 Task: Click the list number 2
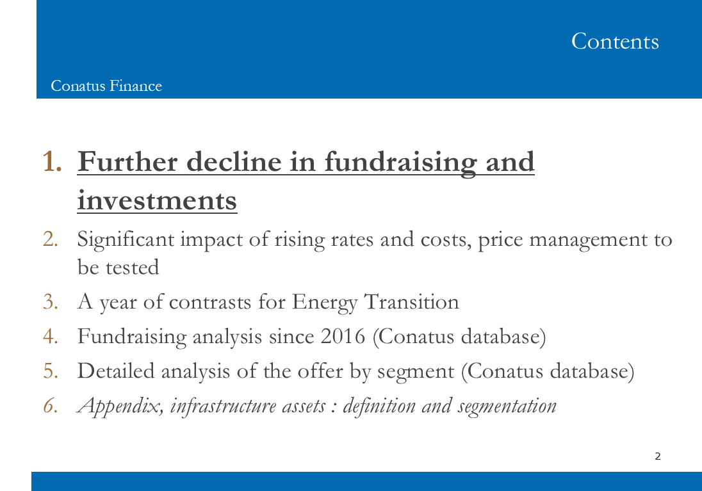pyautogui.click(x=51, y=239)
